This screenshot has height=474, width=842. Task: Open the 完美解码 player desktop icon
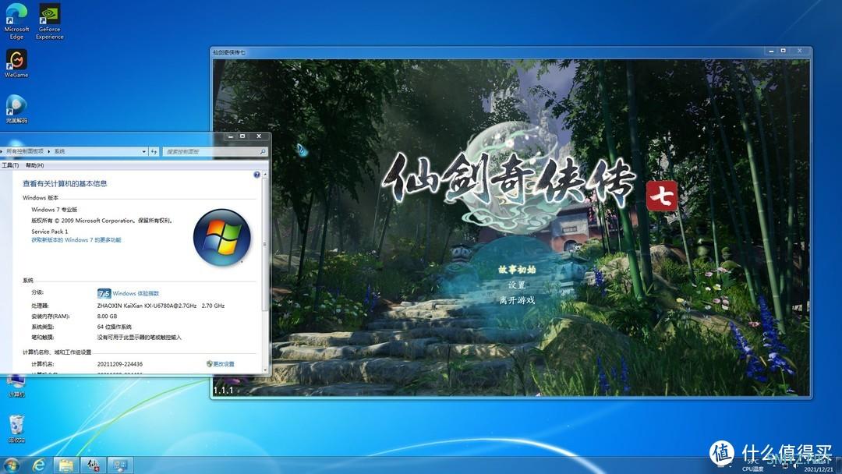coord(16,109)
